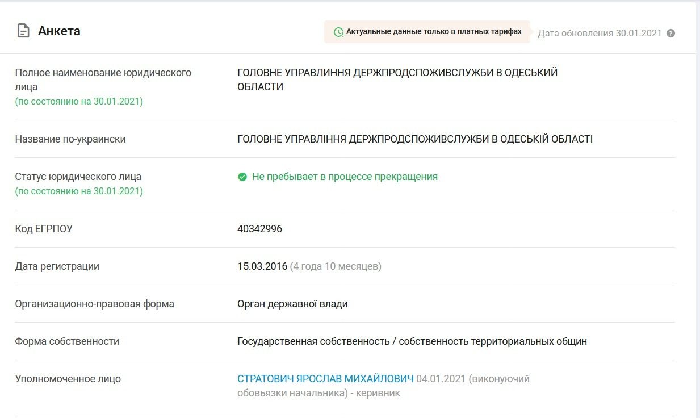Click the 'Код ЕГРПОУ' field label

(x=44, y=229)
